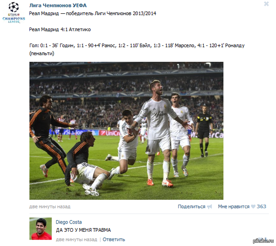Click the Champions League logo avatar
The height and width of the screenshot is (246, 276).
(x=14, y=12)
